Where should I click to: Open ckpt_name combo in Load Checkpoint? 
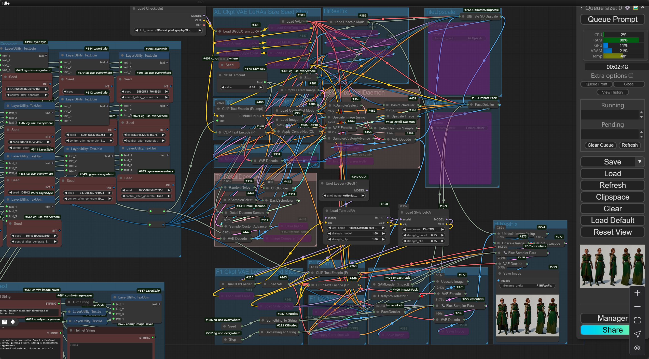click(x=168, y=30)
